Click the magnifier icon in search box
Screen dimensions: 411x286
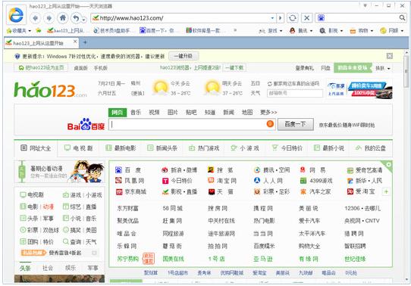[402, 17]
